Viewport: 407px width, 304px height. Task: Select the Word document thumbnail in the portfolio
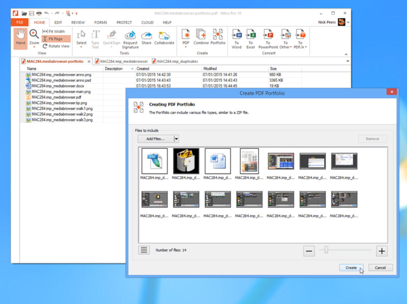[x=218, y=161]
